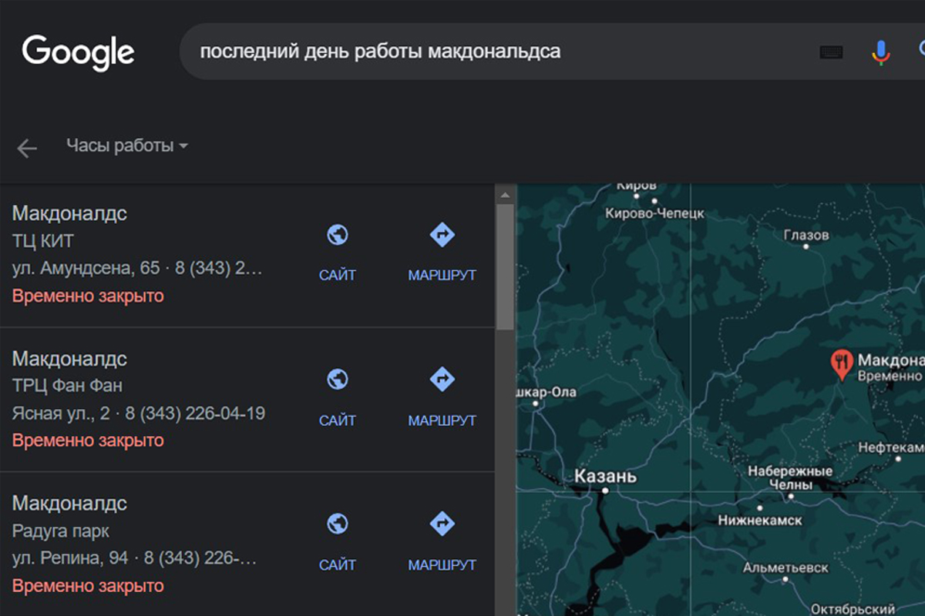Image resolution: width=925 pixels, height=616 pixels.
Task: Click the САЙТ label for ТЦ КИТ
Action: (x=338, y=275)
